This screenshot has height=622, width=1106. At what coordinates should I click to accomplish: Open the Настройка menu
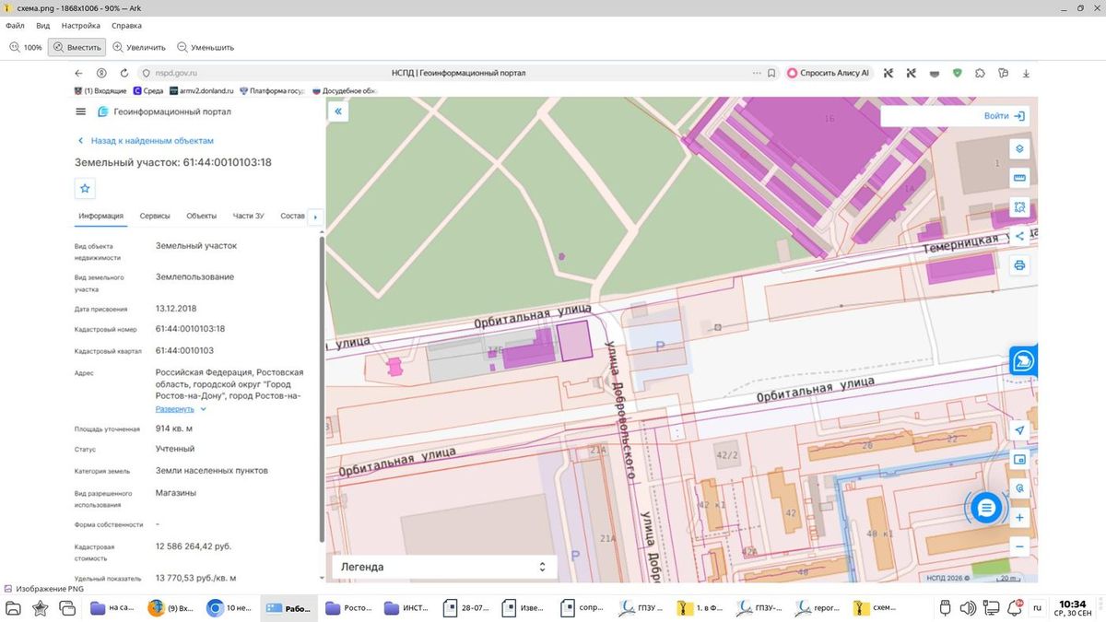81,26
